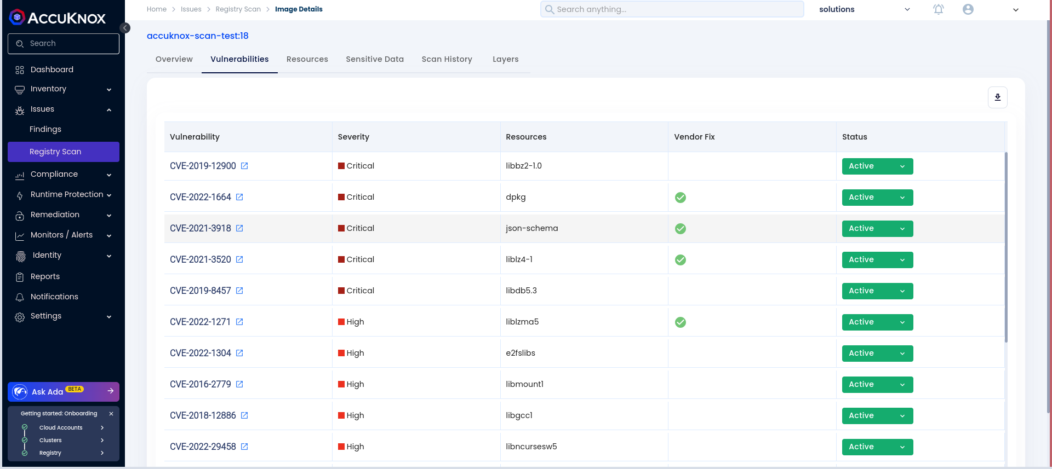The height and width of the screenshot is (469, 1052).
Task: Open external link icon for CVE-2019-8457
Action: 239,291
